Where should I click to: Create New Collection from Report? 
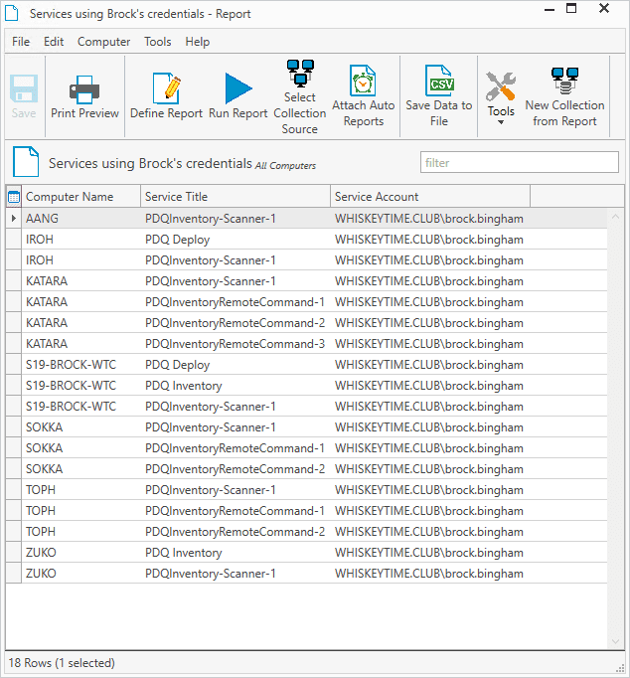point(564,97)
